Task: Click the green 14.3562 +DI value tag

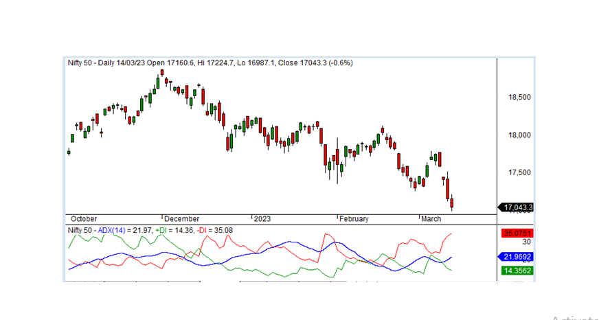Action: 517,271
